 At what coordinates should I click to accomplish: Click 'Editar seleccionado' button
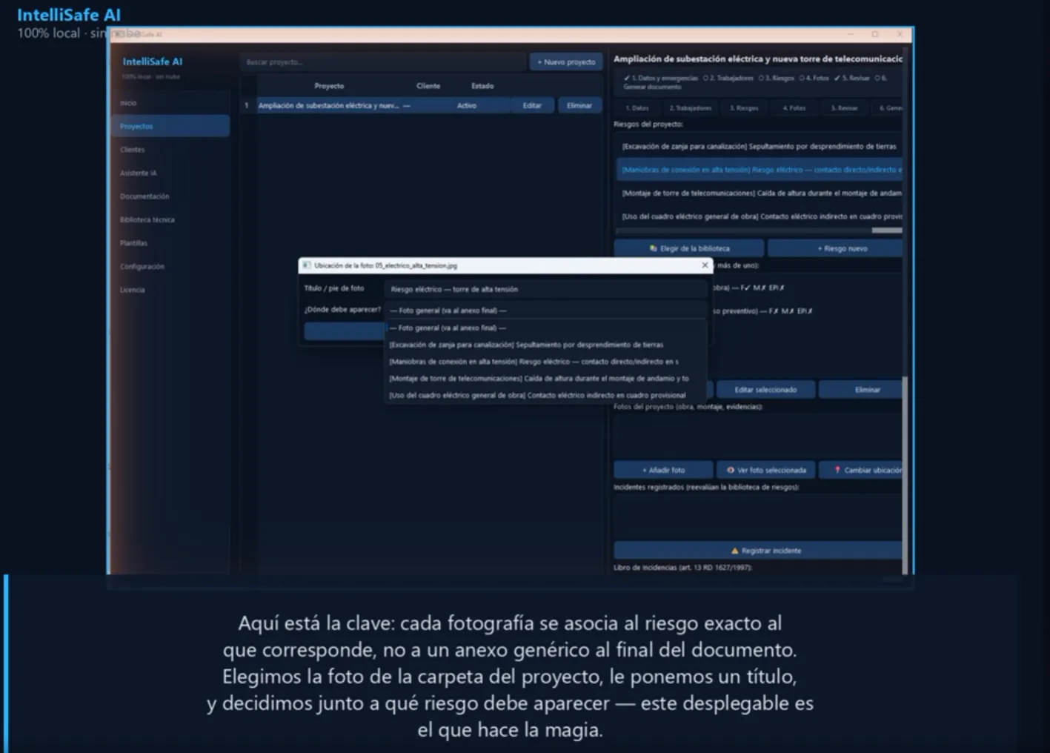766,390
